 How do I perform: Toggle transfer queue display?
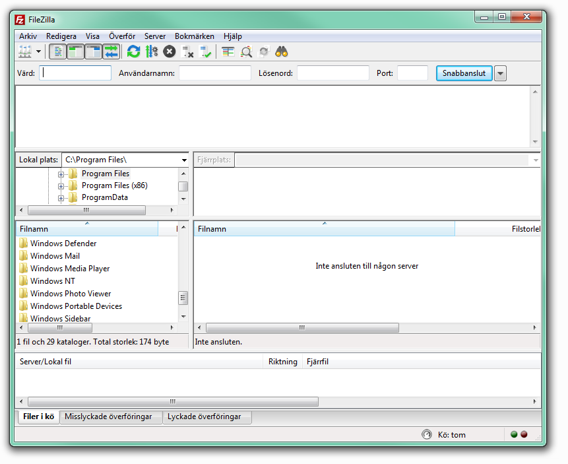click(111, 51)
